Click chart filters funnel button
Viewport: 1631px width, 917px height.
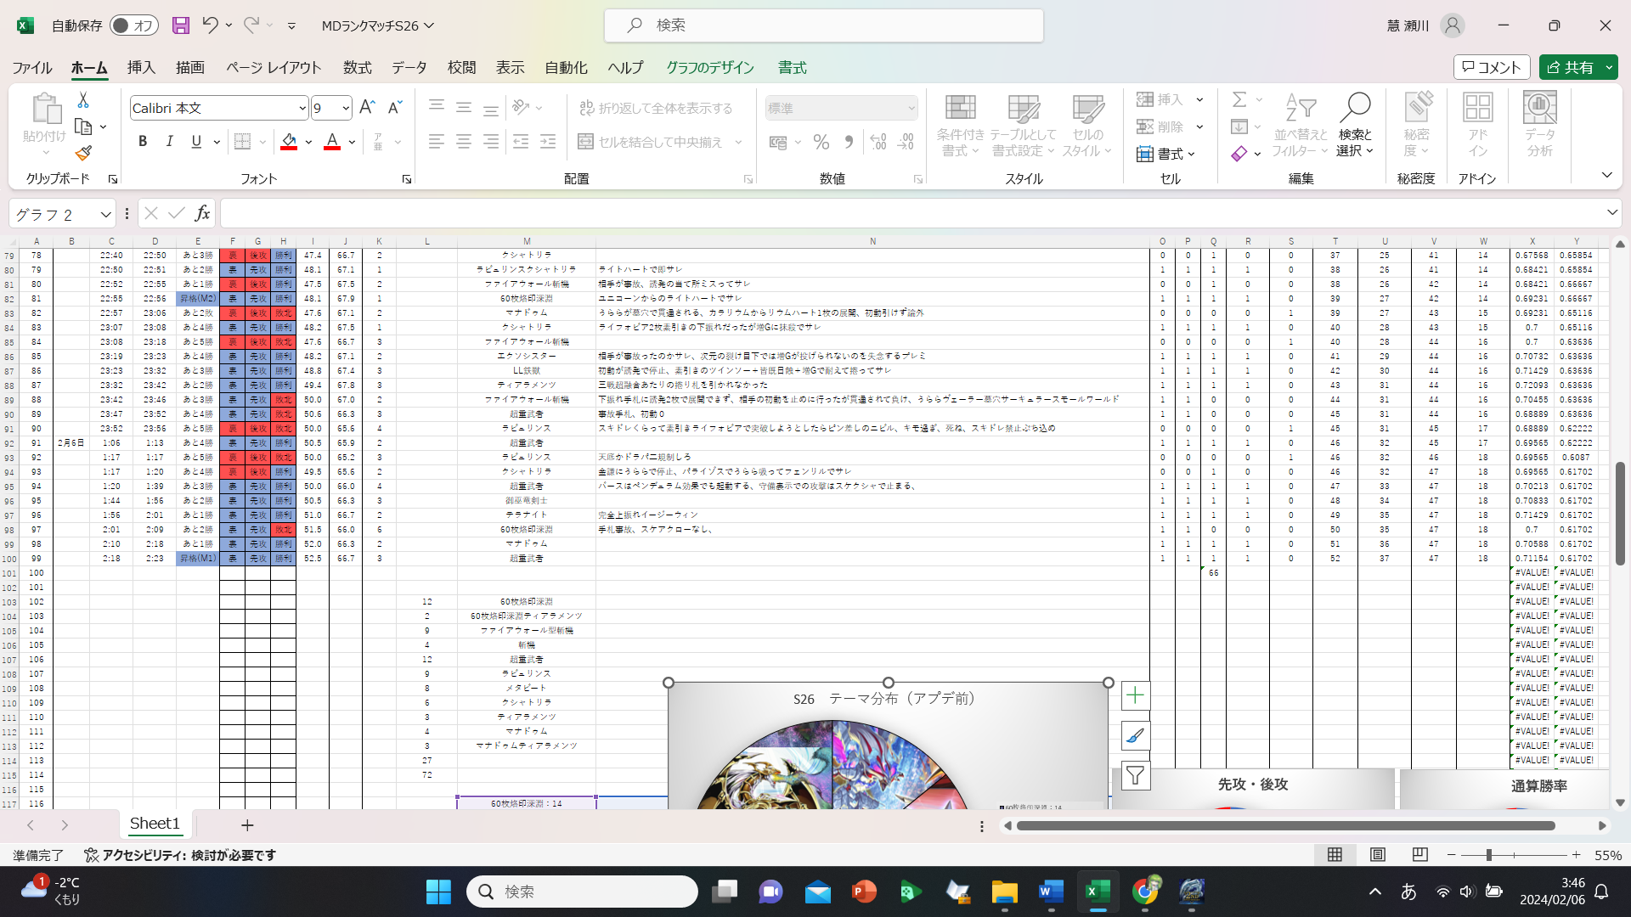click(x=1135, y=775)
